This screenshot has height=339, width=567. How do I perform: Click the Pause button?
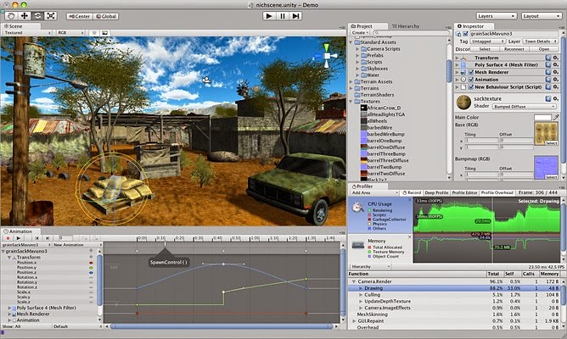(283, 16)
